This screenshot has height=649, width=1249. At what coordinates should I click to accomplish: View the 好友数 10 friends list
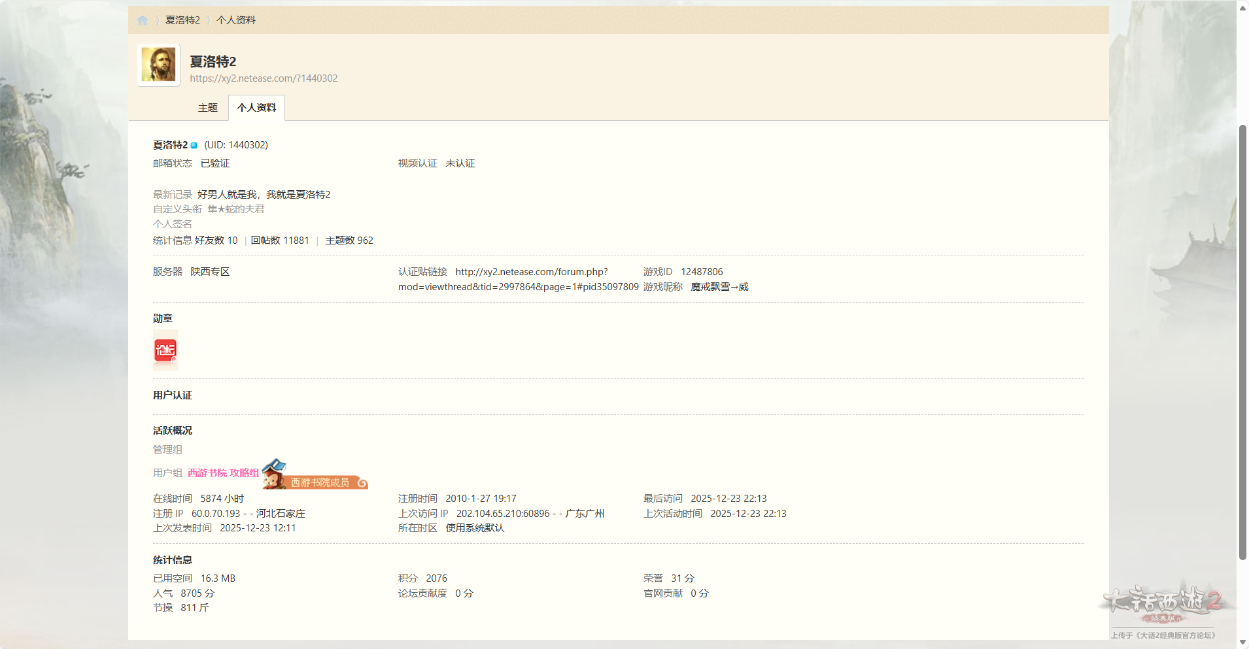click(x=216, y=241)
